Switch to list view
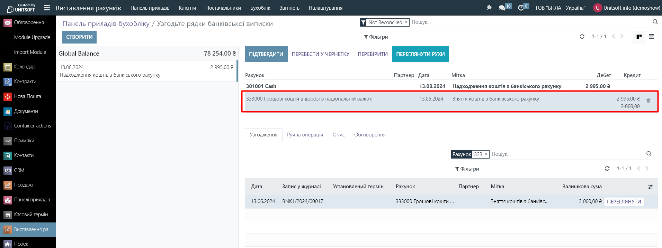The height and width of the screenshot is (248, 662). coord(651,37)
